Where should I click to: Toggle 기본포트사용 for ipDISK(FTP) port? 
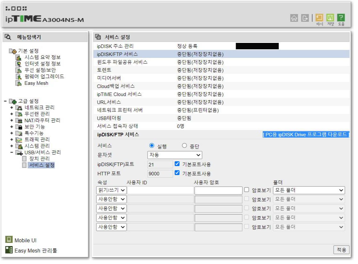click(177, 164)
